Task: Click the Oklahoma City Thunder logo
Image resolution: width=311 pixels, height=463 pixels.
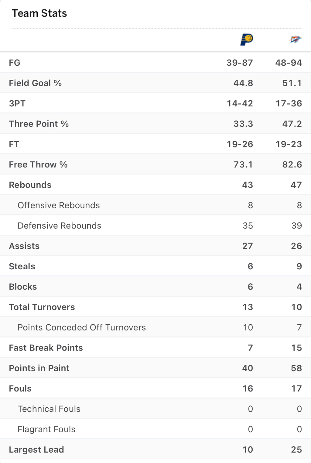Action: (295, 40)
